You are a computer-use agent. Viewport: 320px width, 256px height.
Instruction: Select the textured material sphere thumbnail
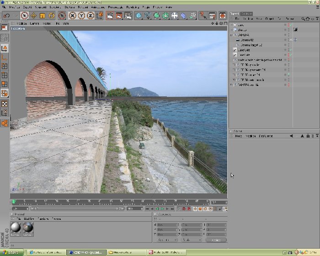pos(28,229)
